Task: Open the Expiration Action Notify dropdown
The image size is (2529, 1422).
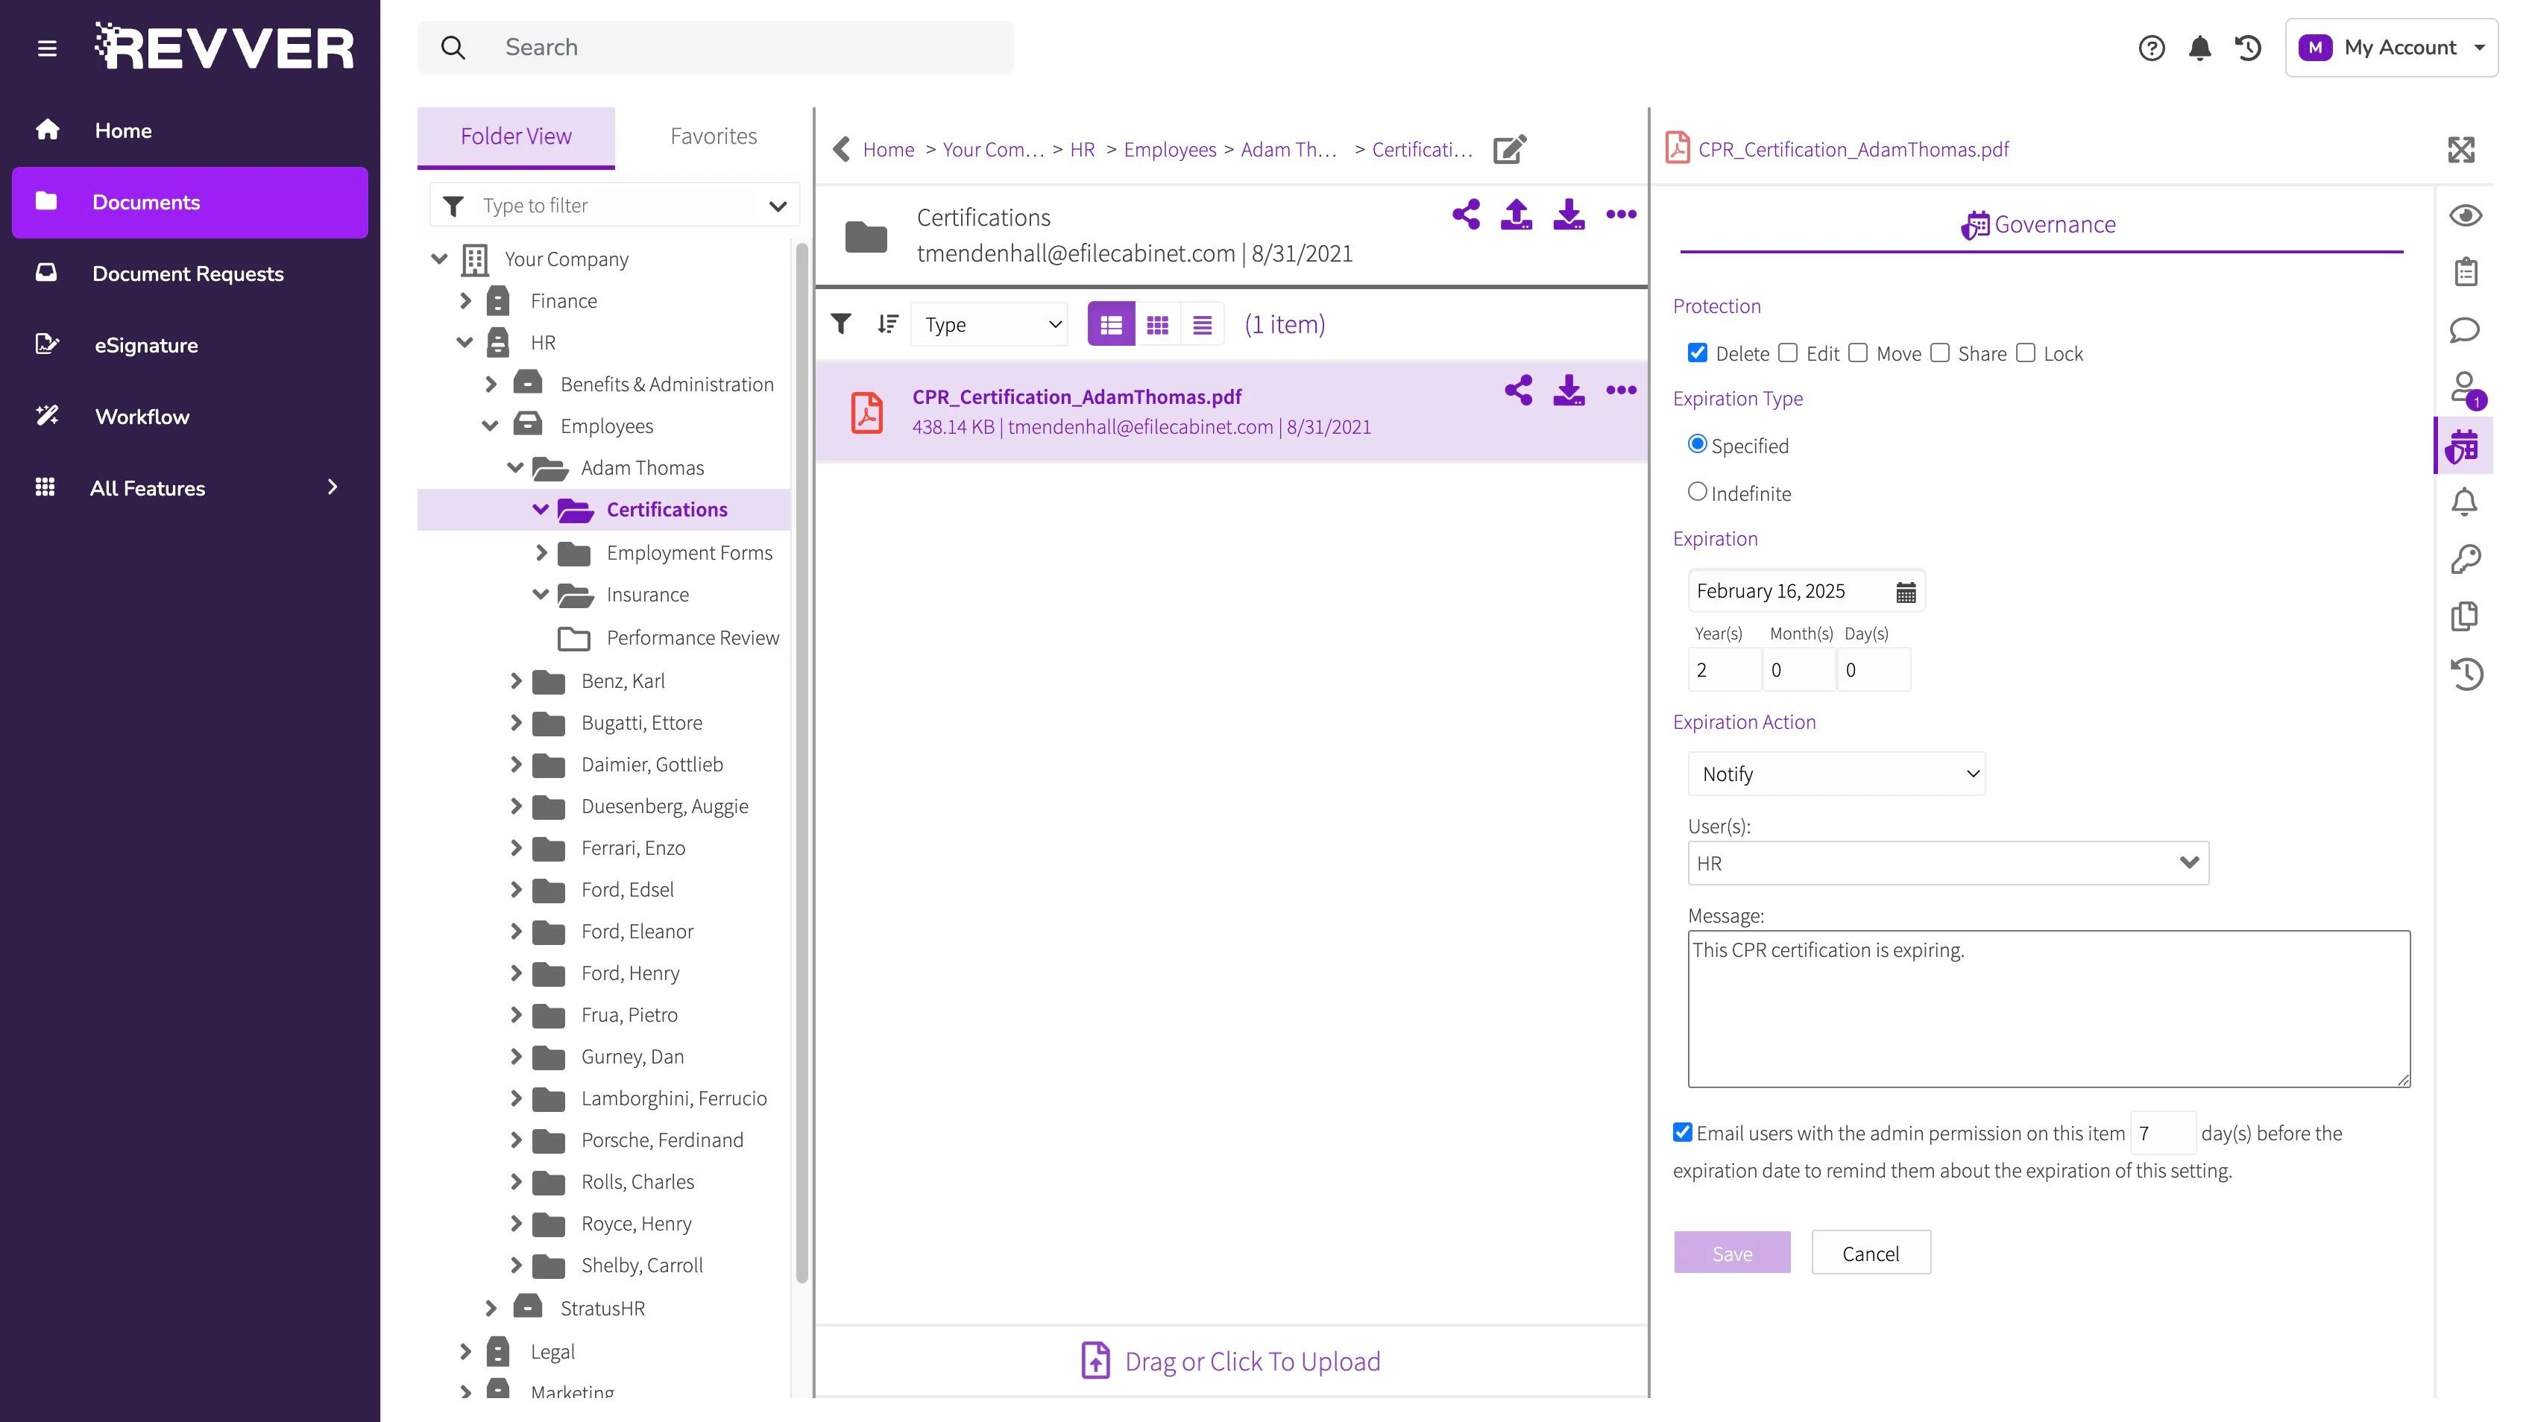Action: coord(1836,774)
